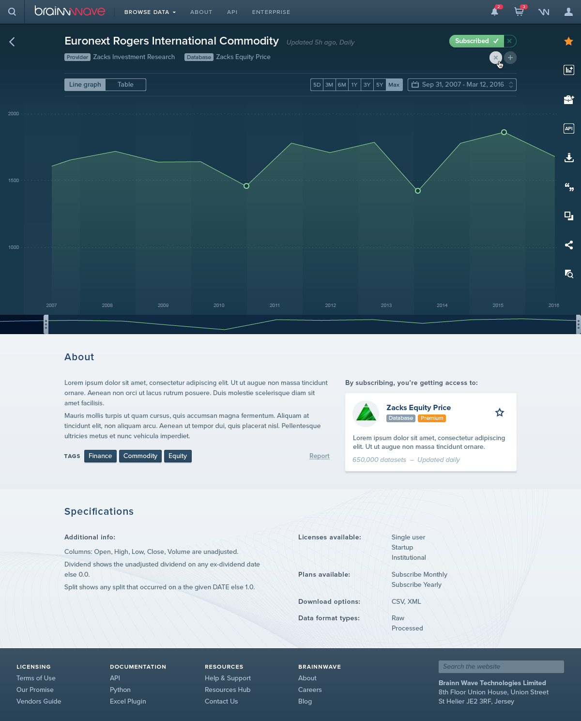Open the API icon in the right sidebar
Viewport: 581px width, 721px height.
click(x=569, y=128)
